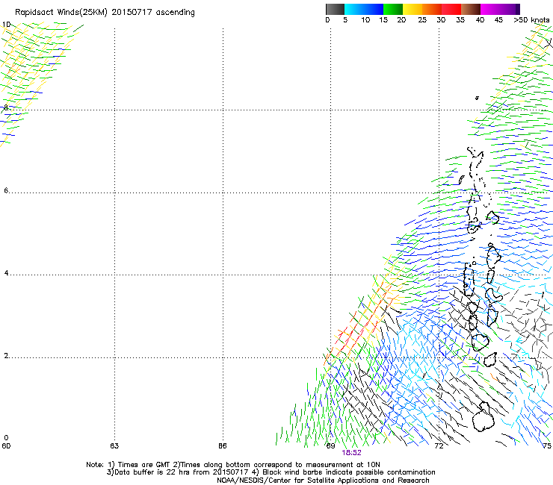Screen dimensions: 553x485
Task: Click the small island outline near 8N 73E
Action: [x=477, y=98]
